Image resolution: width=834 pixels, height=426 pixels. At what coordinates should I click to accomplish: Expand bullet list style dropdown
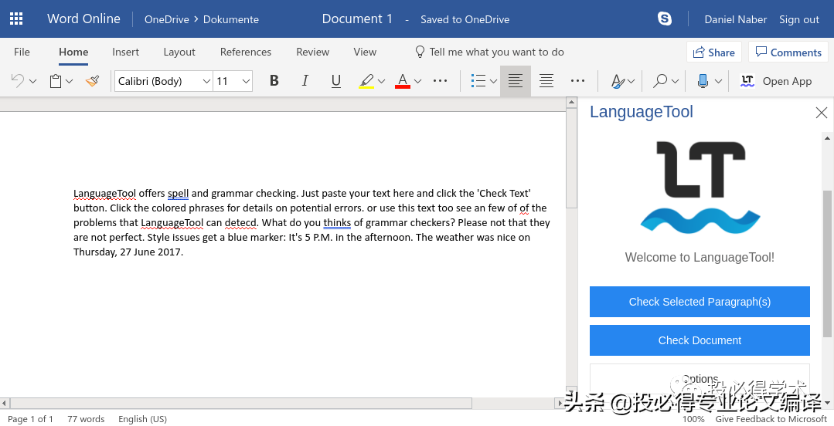[493, 81]
